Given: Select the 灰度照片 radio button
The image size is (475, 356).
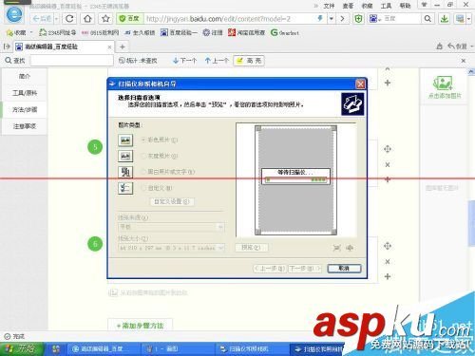Looking at the screenshot, I should tap(143, 156).
